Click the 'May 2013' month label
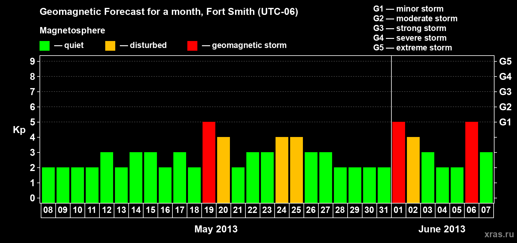This screenshot has width=517, height=243. tap(216, 229)
